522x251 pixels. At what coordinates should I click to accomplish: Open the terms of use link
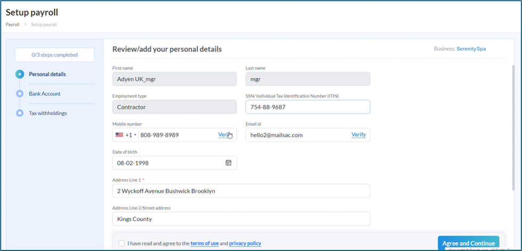204,244
